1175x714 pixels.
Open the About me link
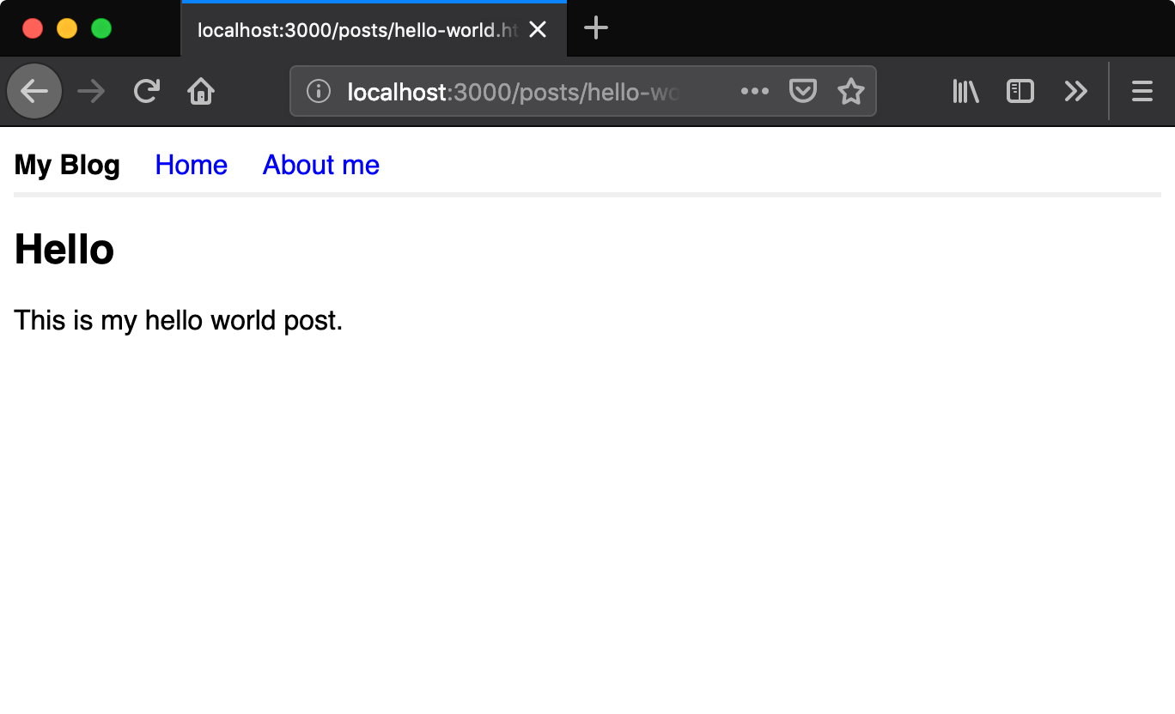pyautogui.click(x=320, y=165)
